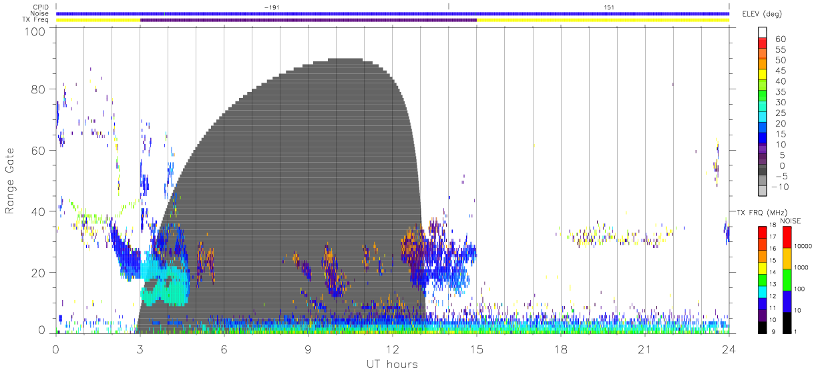Select the CPID value -191

[270, 7]
